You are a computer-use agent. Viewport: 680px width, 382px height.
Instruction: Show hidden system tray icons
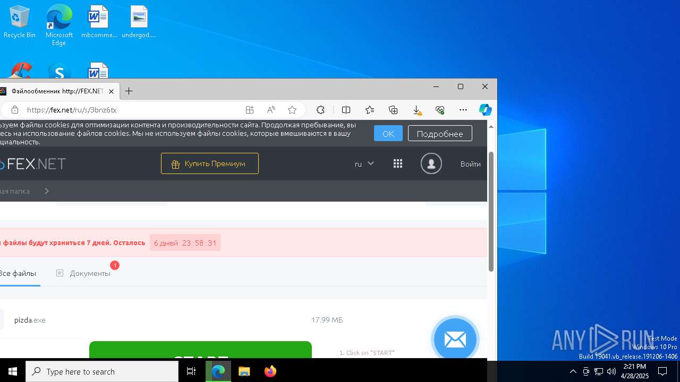pyautogui.click(x=573, y=371)
